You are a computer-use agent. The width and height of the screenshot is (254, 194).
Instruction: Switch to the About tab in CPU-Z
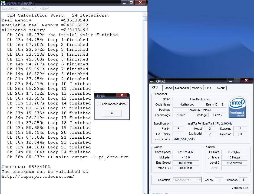[221, 88]
